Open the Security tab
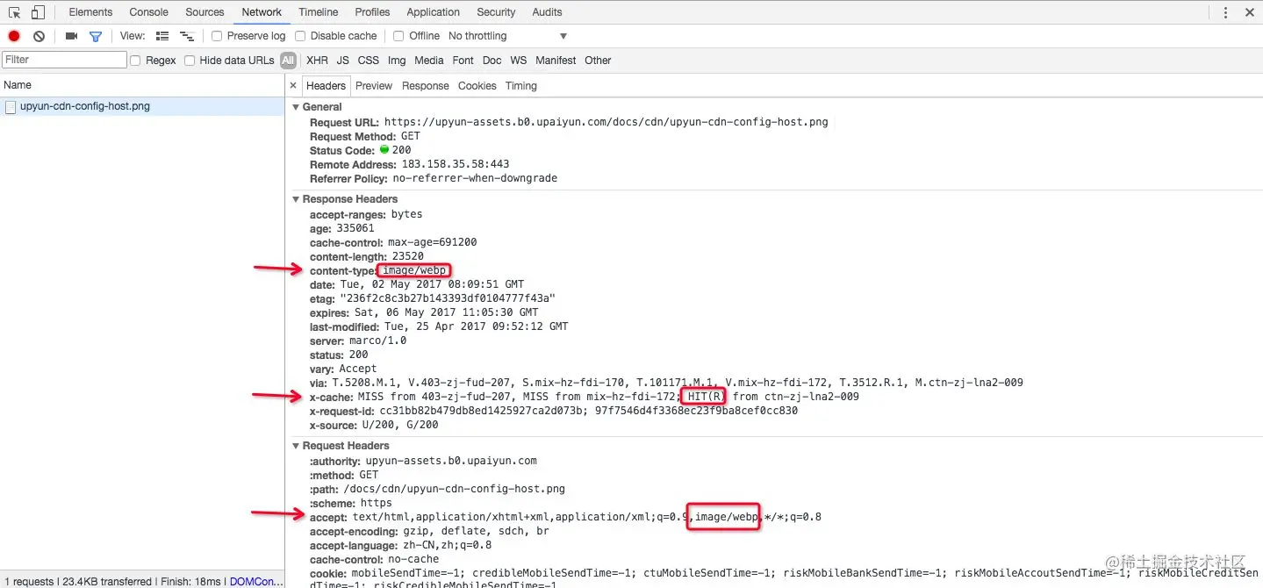Viewport: 1263px width, 588px height. pyautogui.click(x=496, y=12)
